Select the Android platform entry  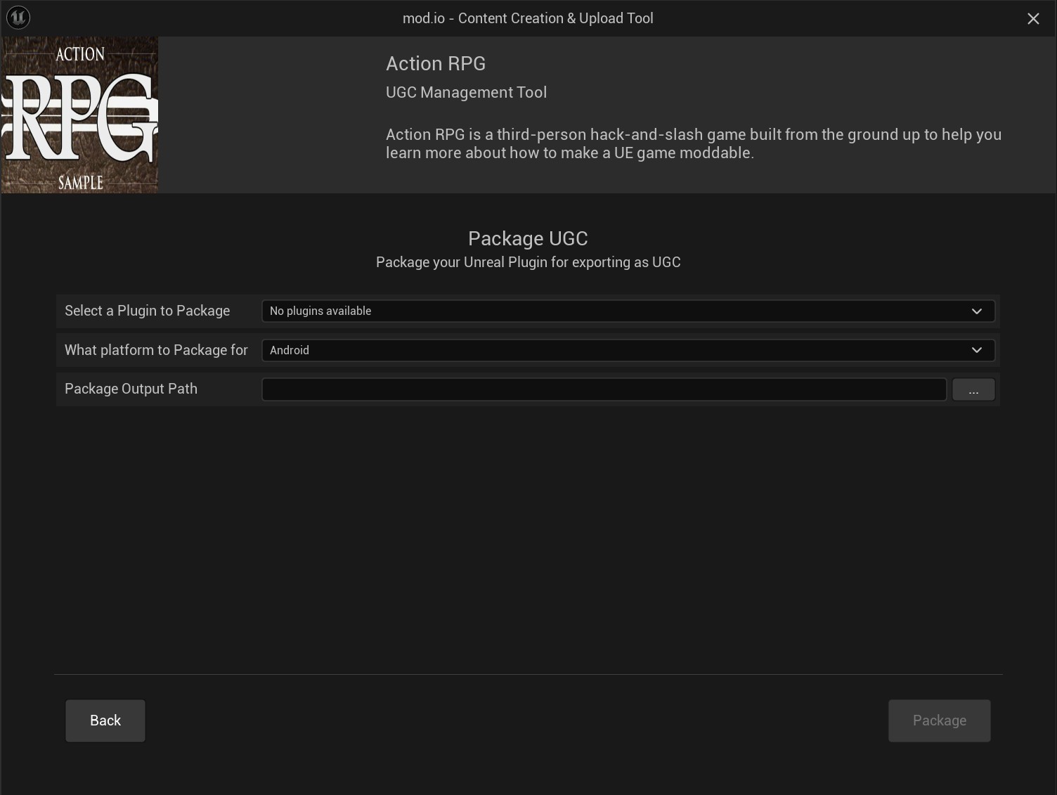[290, 350]
